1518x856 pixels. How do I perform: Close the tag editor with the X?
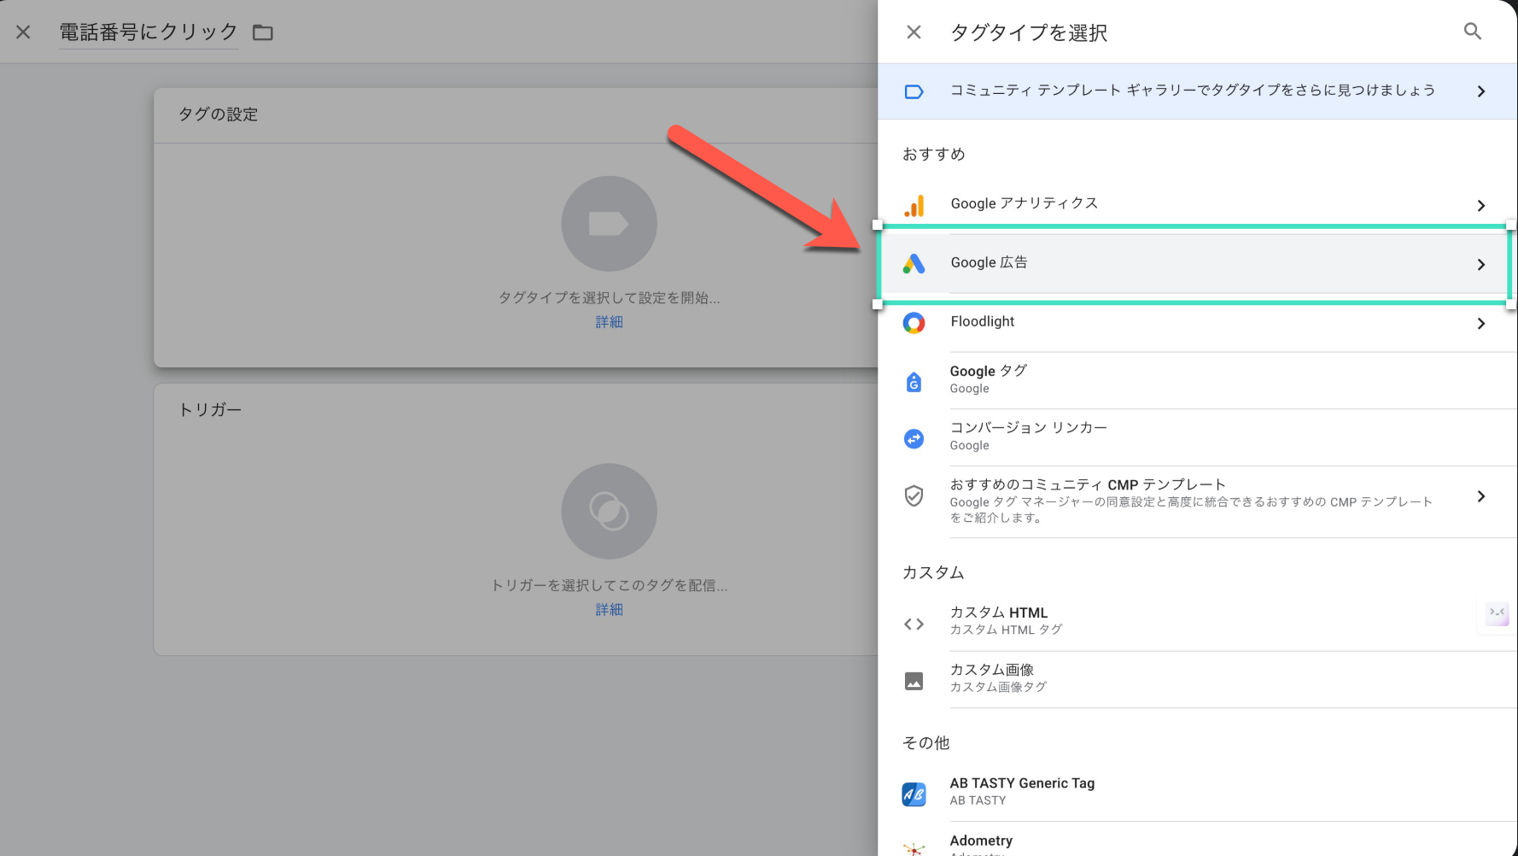pos(23,32)
